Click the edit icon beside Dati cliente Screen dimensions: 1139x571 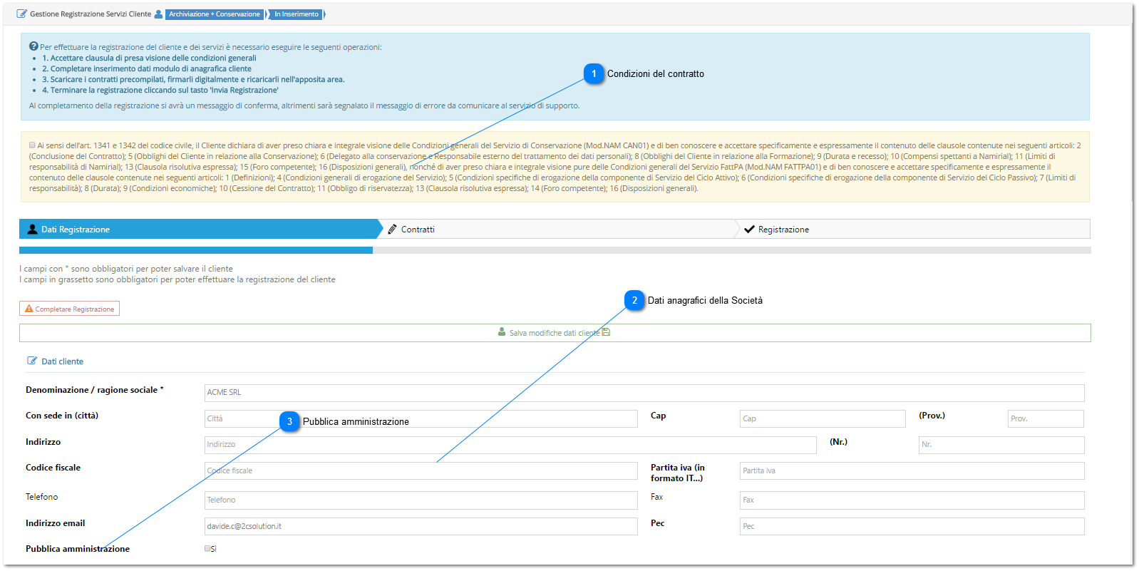coord(32,361)
